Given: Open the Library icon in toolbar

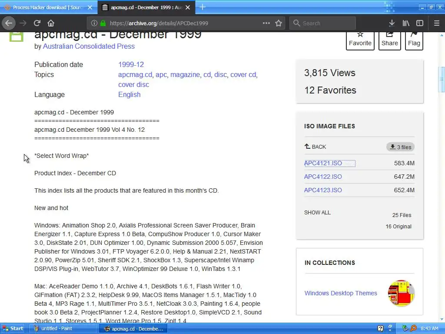Looking at the screenshot, I should [x=406, y=23].
